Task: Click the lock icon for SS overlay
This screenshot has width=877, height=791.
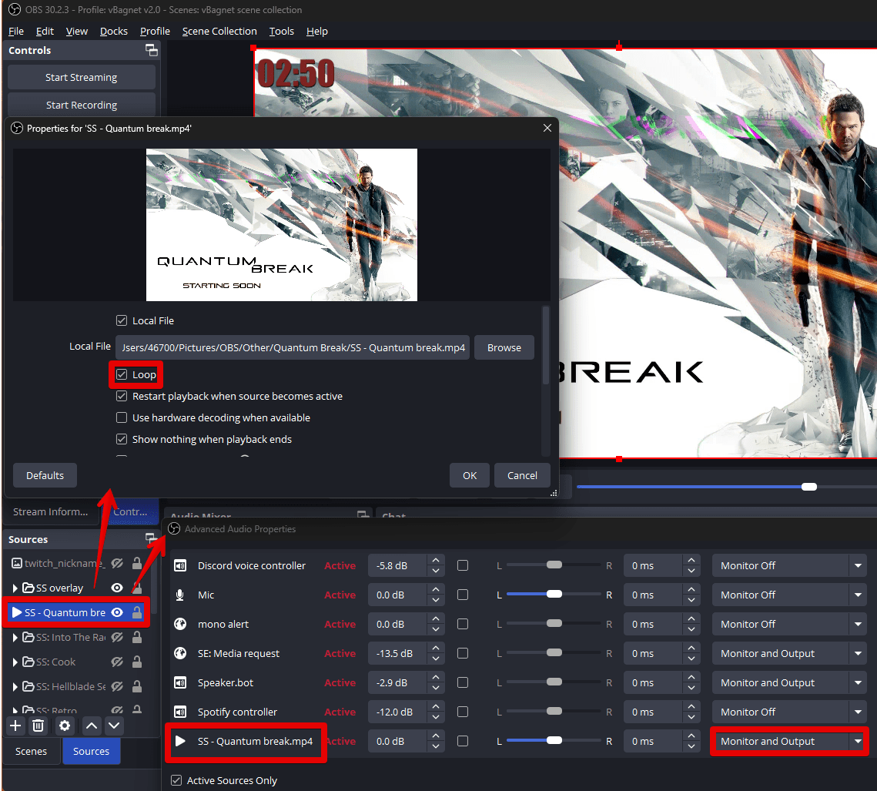Action: [x=137, y=588]
